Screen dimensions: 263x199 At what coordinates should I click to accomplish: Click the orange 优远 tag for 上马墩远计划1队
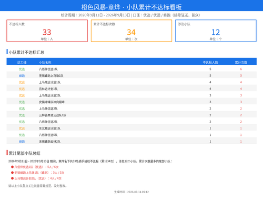click(22, 82)
